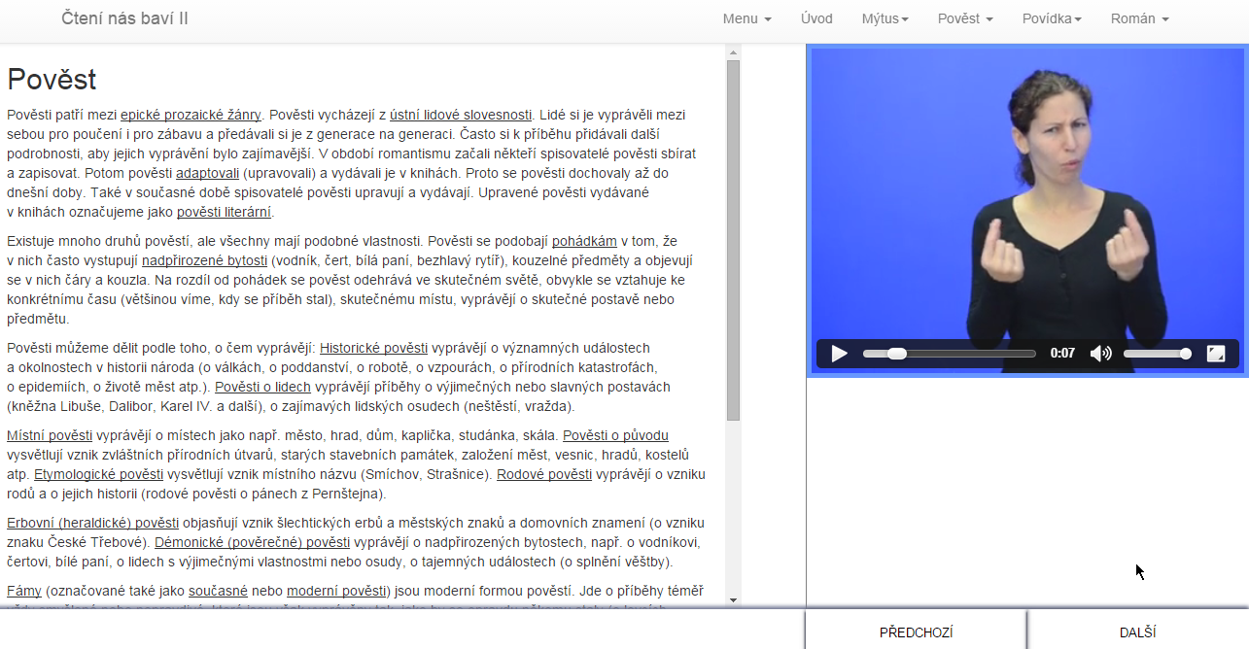Open the Povídka dropdown menu
Image resolution: width=1249 pixels, height=649 pixels.
[x=1052, y=19]
